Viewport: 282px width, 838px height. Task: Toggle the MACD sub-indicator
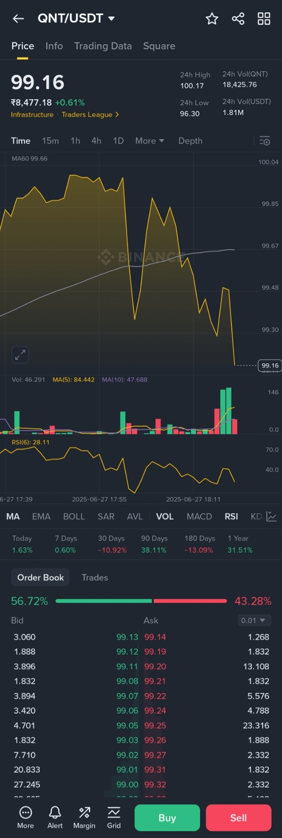[199, 516]
